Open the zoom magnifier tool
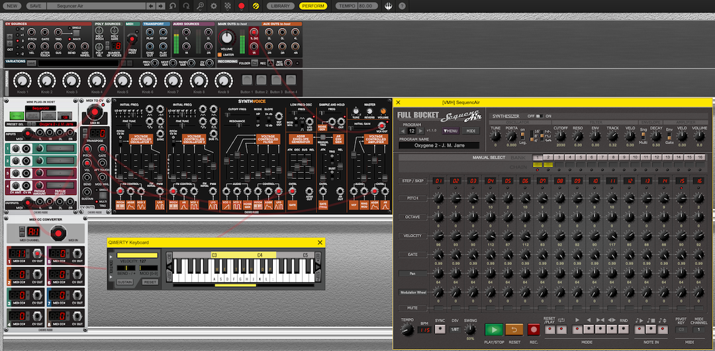Image resolution: width=715 pixels, height=351 pixels. point(200,6)
